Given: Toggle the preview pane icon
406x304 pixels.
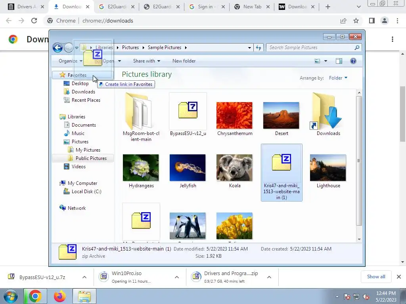Looking at the screenshot, I should 339,61.
